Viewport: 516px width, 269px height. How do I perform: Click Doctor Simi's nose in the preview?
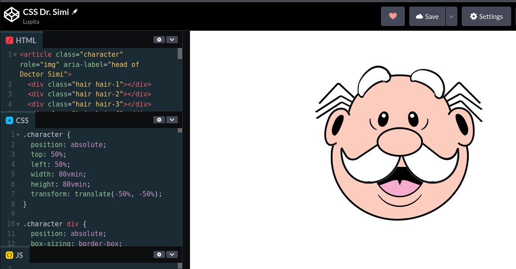click(400, 142)
